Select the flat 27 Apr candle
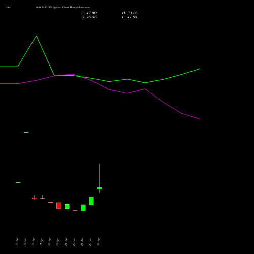The height and width of the screenshot is (254, 254). 75,211
